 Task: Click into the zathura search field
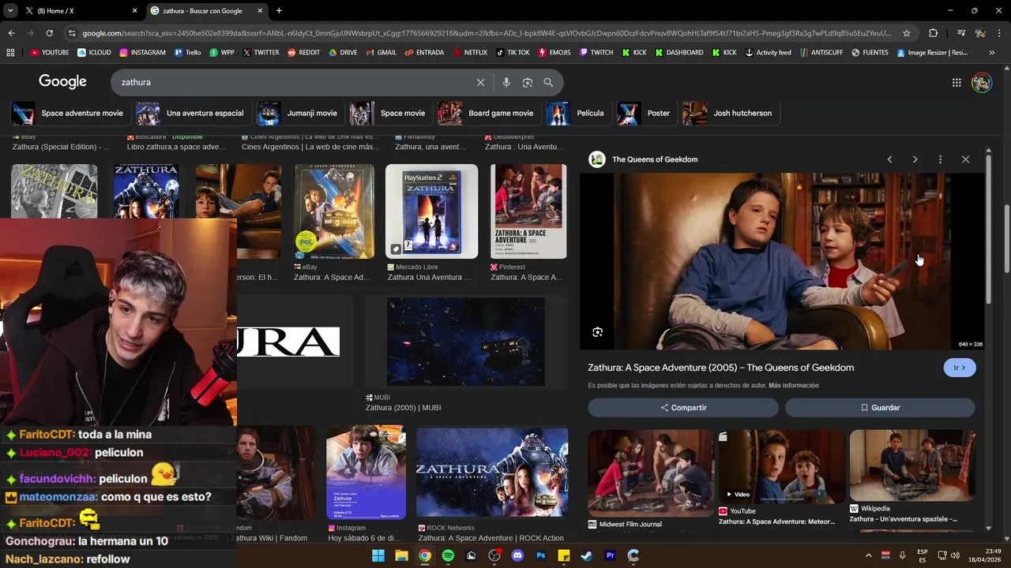[292, 82]
